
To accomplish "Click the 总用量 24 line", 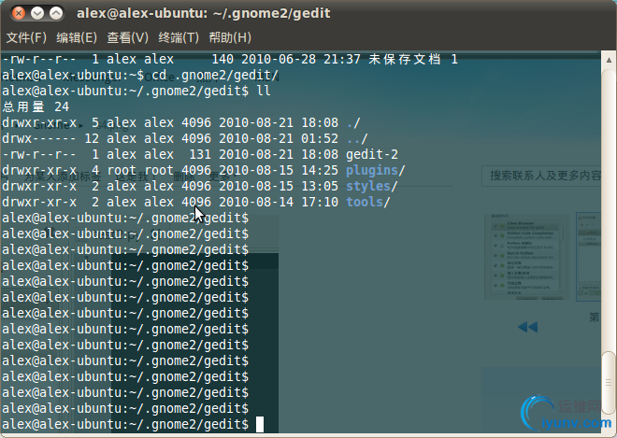I will 36,107.
